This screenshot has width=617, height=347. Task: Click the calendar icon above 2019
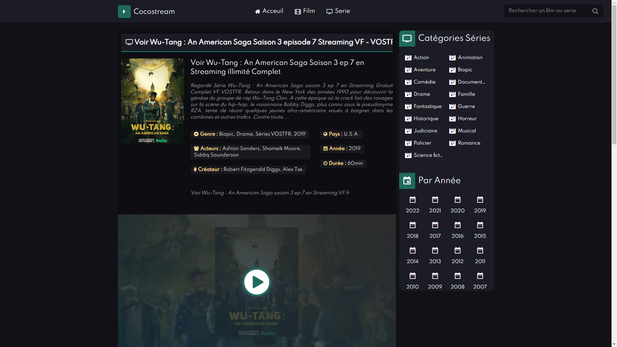480,200
